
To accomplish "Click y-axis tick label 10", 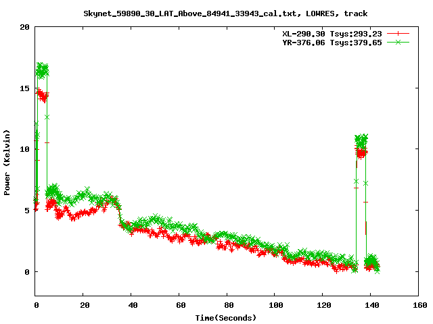I will coord(24,149).
